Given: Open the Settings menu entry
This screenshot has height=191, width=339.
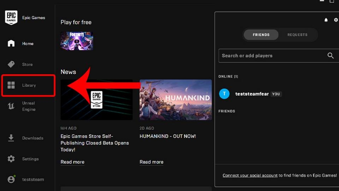Looking at the screenshot, I should pos(30,159).
